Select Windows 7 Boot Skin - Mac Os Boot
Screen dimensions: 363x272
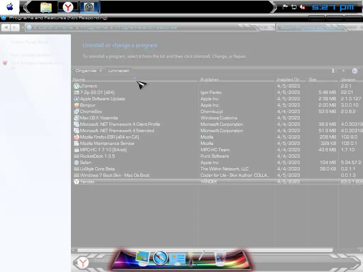pyautogui.click(x=115, y=175)
